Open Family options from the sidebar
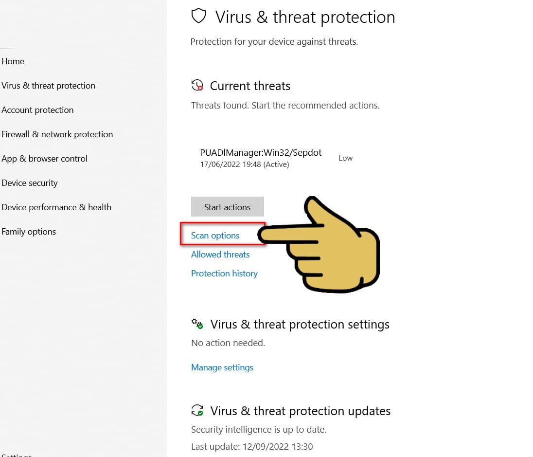The height and width of the screenshot is (457, 533). pyautogui.click(x=28, y=231)
